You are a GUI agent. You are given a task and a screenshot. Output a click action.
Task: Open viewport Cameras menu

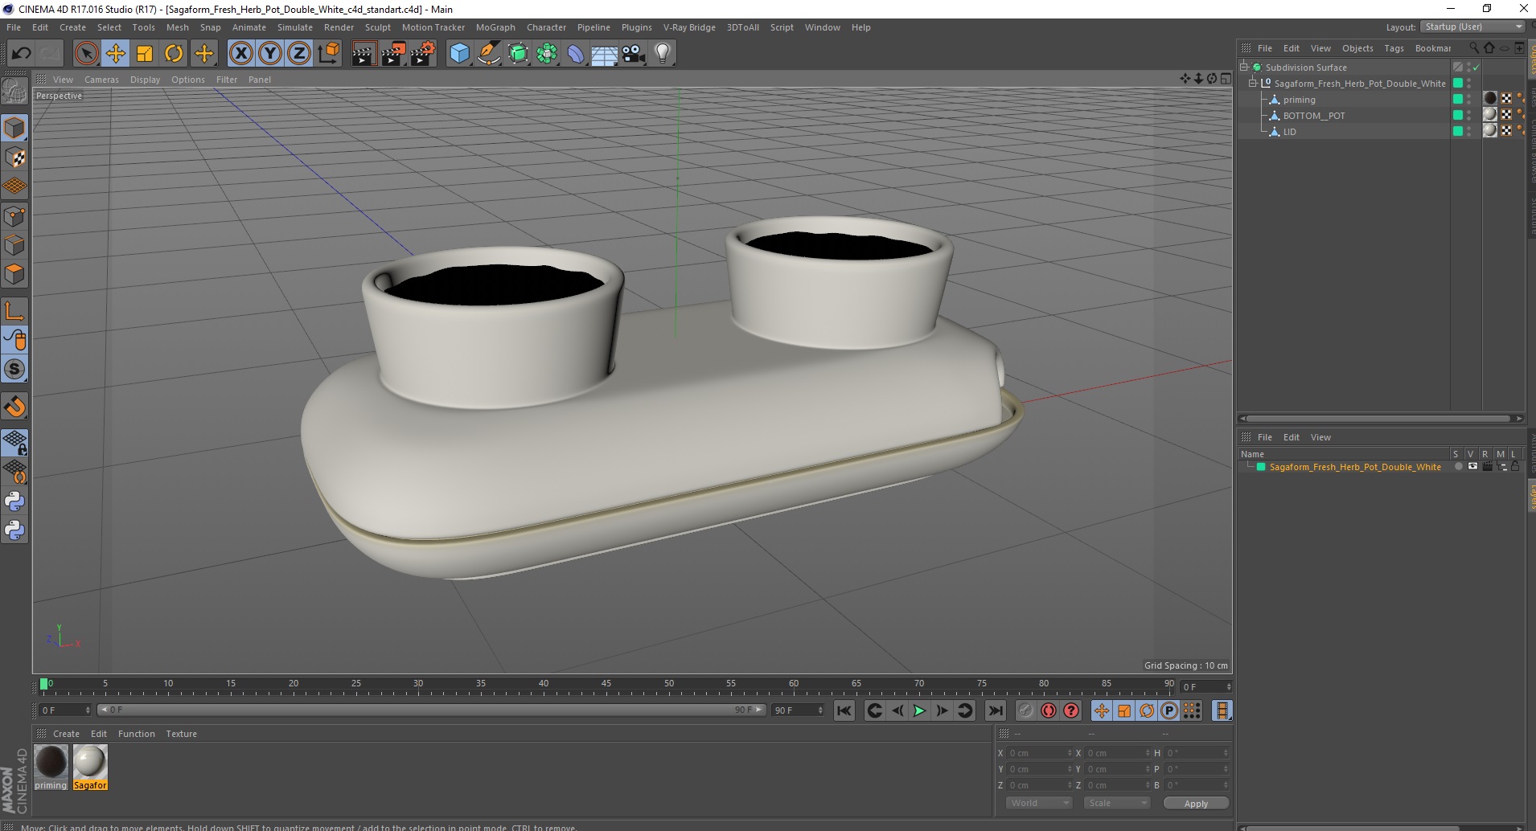(101, 80)
